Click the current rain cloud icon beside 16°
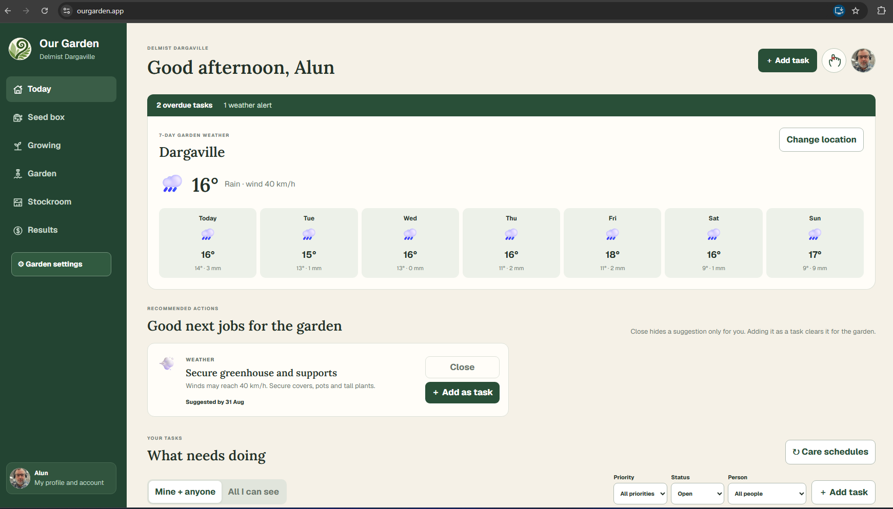 pyautogui.click(x=172, y=184)
